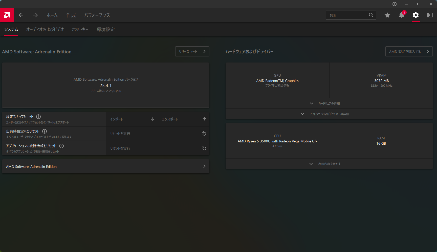437x252 pixels.
Task: Switch to the オーディオおよびビデオ tab
Action: pos(45,29)
